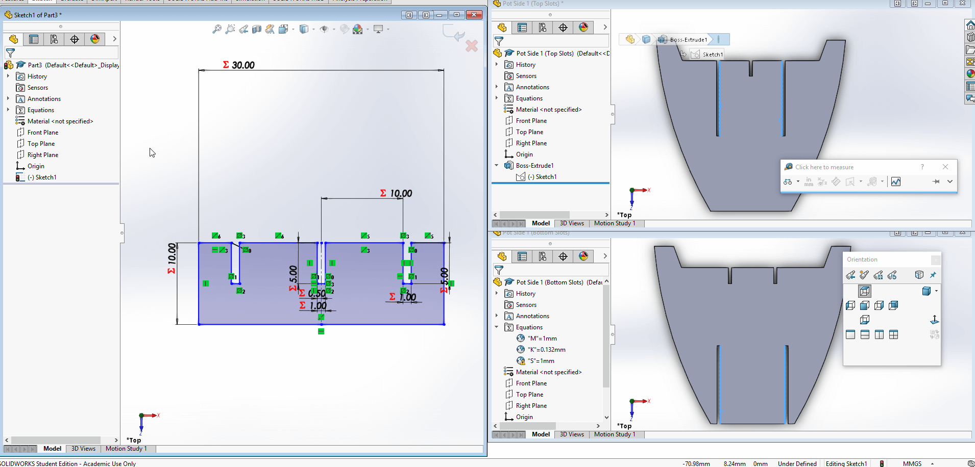Select Single View viewport layout in Orientation dialog

tap(850, 334)
